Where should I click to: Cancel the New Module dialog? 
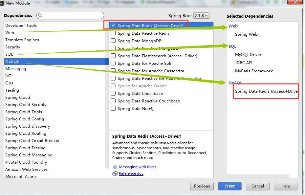click(x=257, y=186)
